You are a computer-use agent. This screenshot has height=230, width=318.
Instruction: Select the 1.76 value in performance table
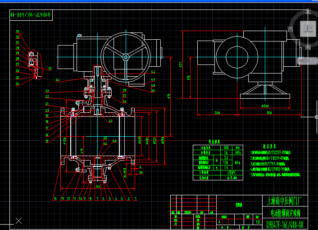[226, 162]
